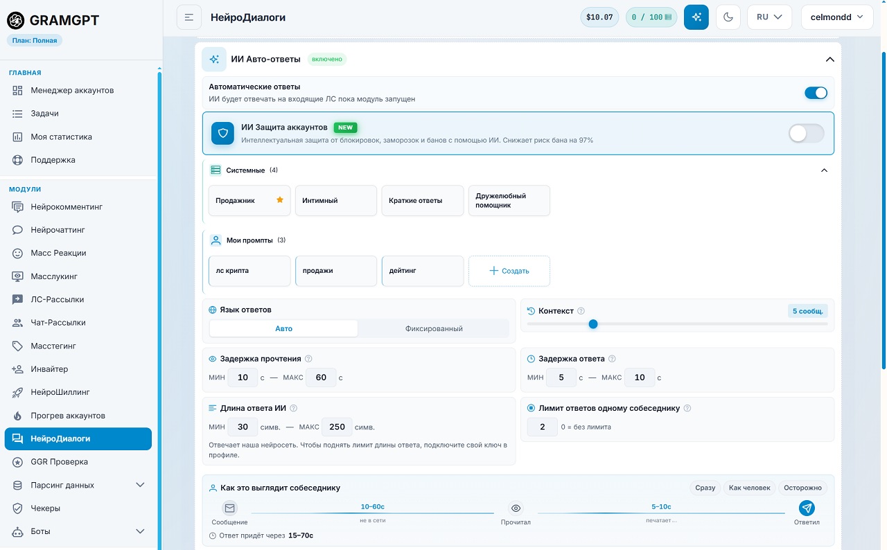Show help for Лимит ответов одному собеседнику

pyautogui.click(x=687, y=409)
